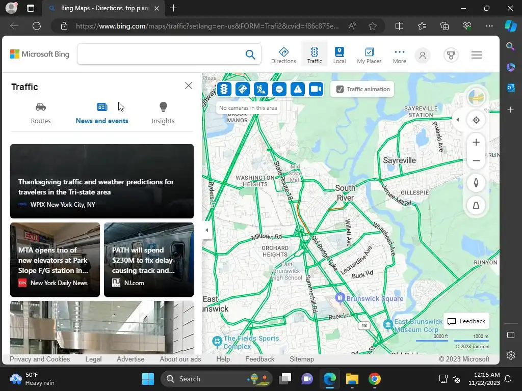Open the Local tool
Image resolution: width=522 pixels, height=391 pixels.
point(339,55)
